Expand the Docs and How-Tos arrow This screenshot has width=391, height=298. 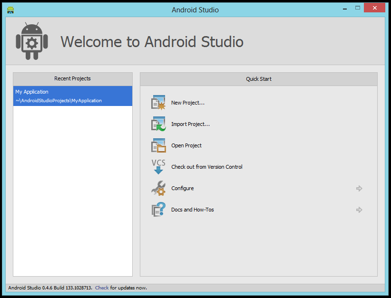pyautogui.click(x=359, y=210)
